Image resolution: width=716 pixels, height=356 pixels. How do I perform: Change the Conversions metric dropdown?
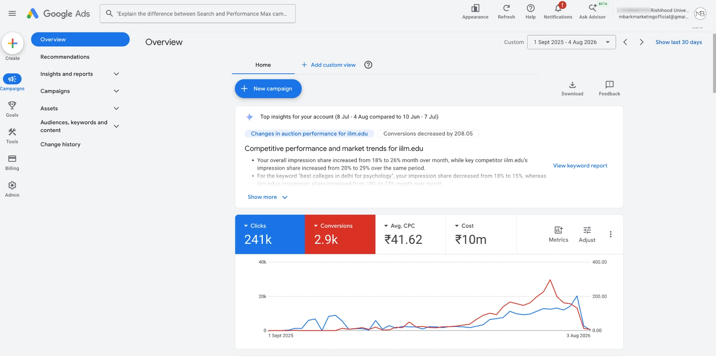[333, 226]
